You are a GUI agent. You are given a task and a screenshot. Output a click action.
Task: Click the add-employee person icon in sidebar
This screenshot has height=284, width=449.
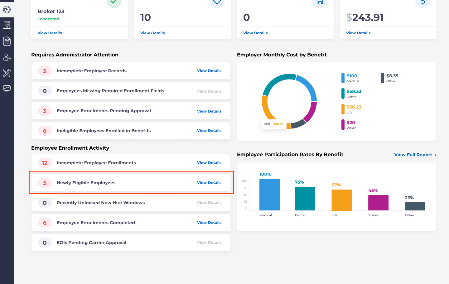[7, 57]
